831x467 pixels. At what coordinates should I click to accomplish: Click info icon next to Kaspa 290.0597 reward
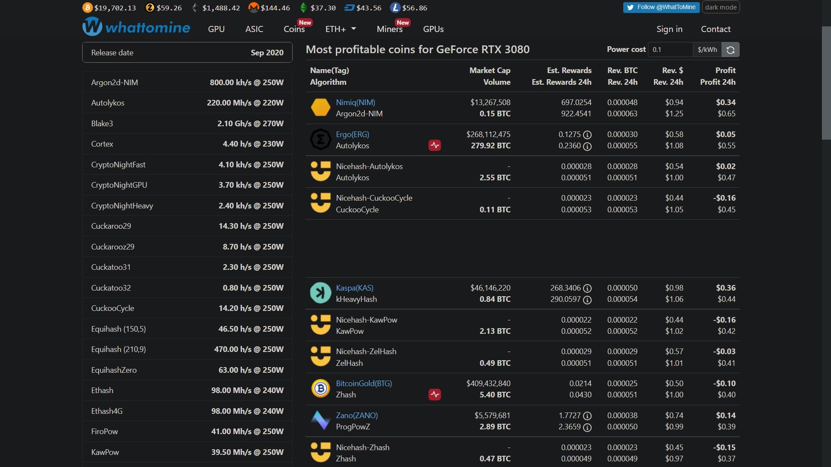click(x=587, y=300)
